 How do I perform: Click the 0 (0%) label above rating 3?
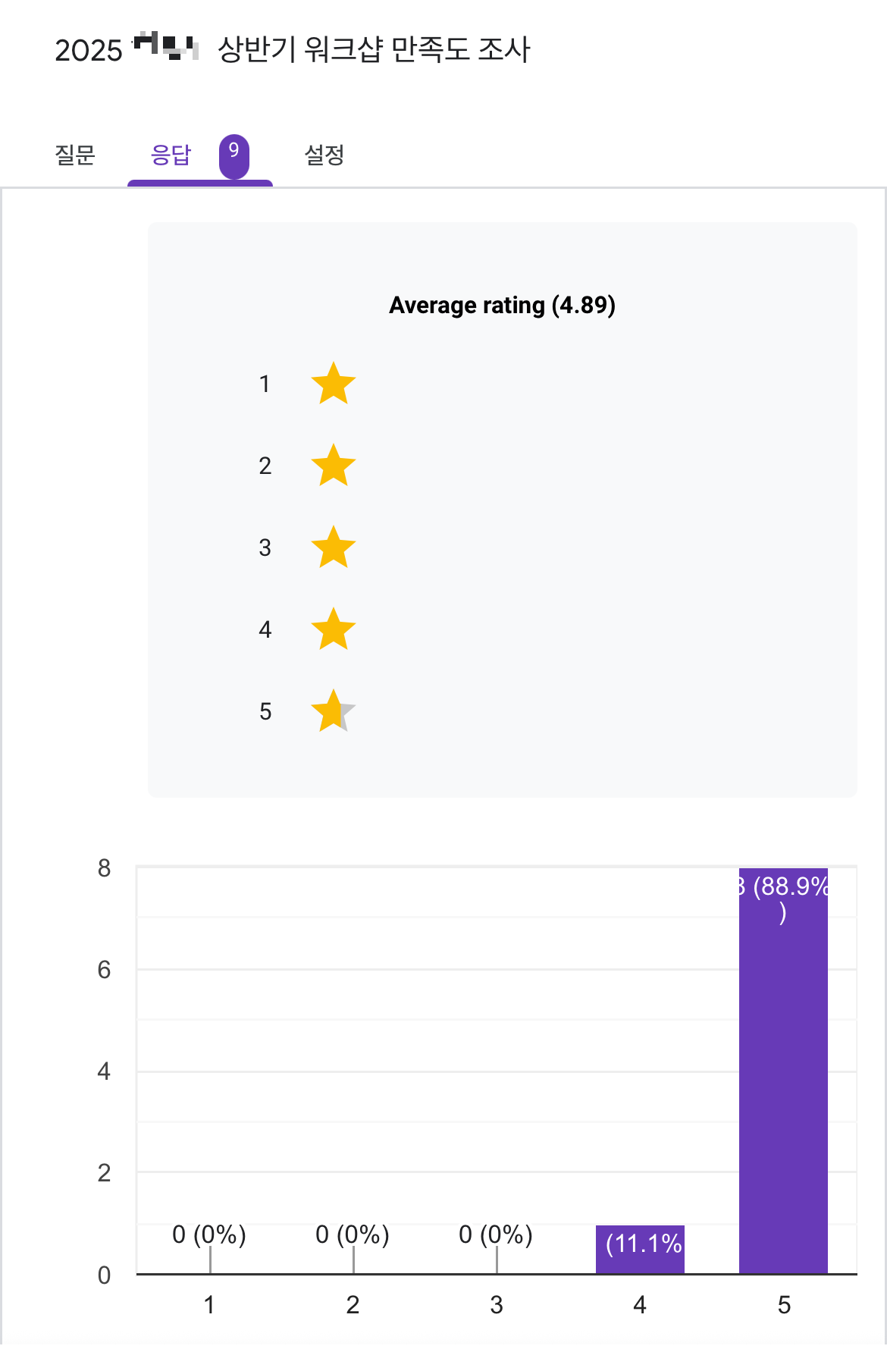pos(496,1234)
